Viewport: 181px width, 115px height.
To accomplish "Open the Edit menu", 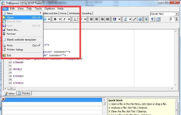I will (x=12, y=9).
